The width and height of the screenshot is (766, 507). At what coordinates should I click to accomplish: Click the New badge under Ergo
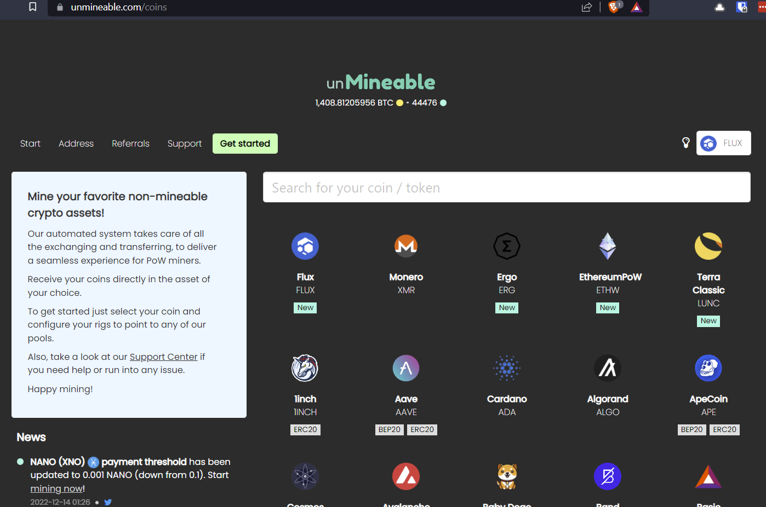coord(507,308)
